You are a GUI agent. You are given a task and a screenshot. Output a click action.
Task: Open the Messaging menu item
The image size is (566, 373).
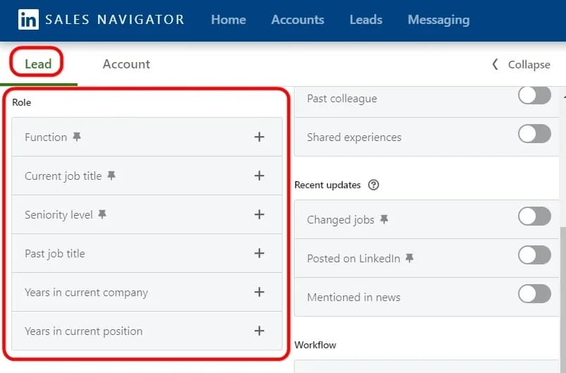pos(439,20)
